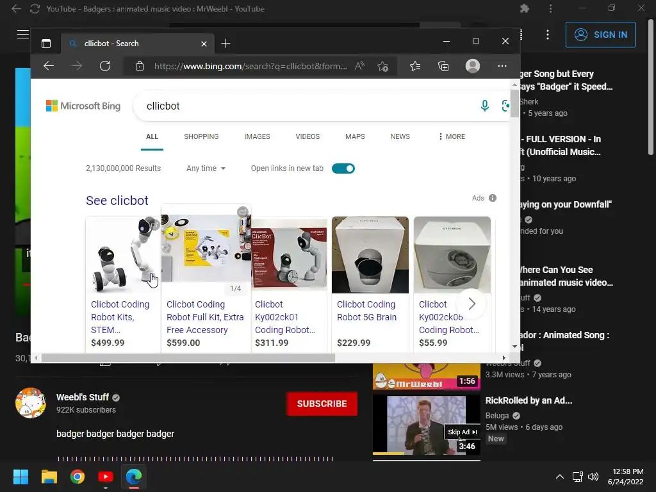Refresh the Bing search page

[105, 66]
